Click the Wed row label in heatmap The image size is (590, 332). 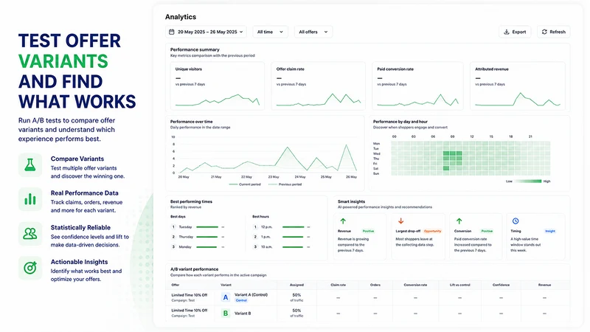point(376,153)
